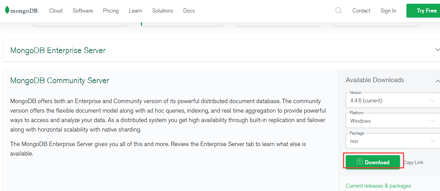The width and height of the screenshot is (440, 191).
Task: Open the Software menu
Action: pyautogui.click(x=83, y=11)
